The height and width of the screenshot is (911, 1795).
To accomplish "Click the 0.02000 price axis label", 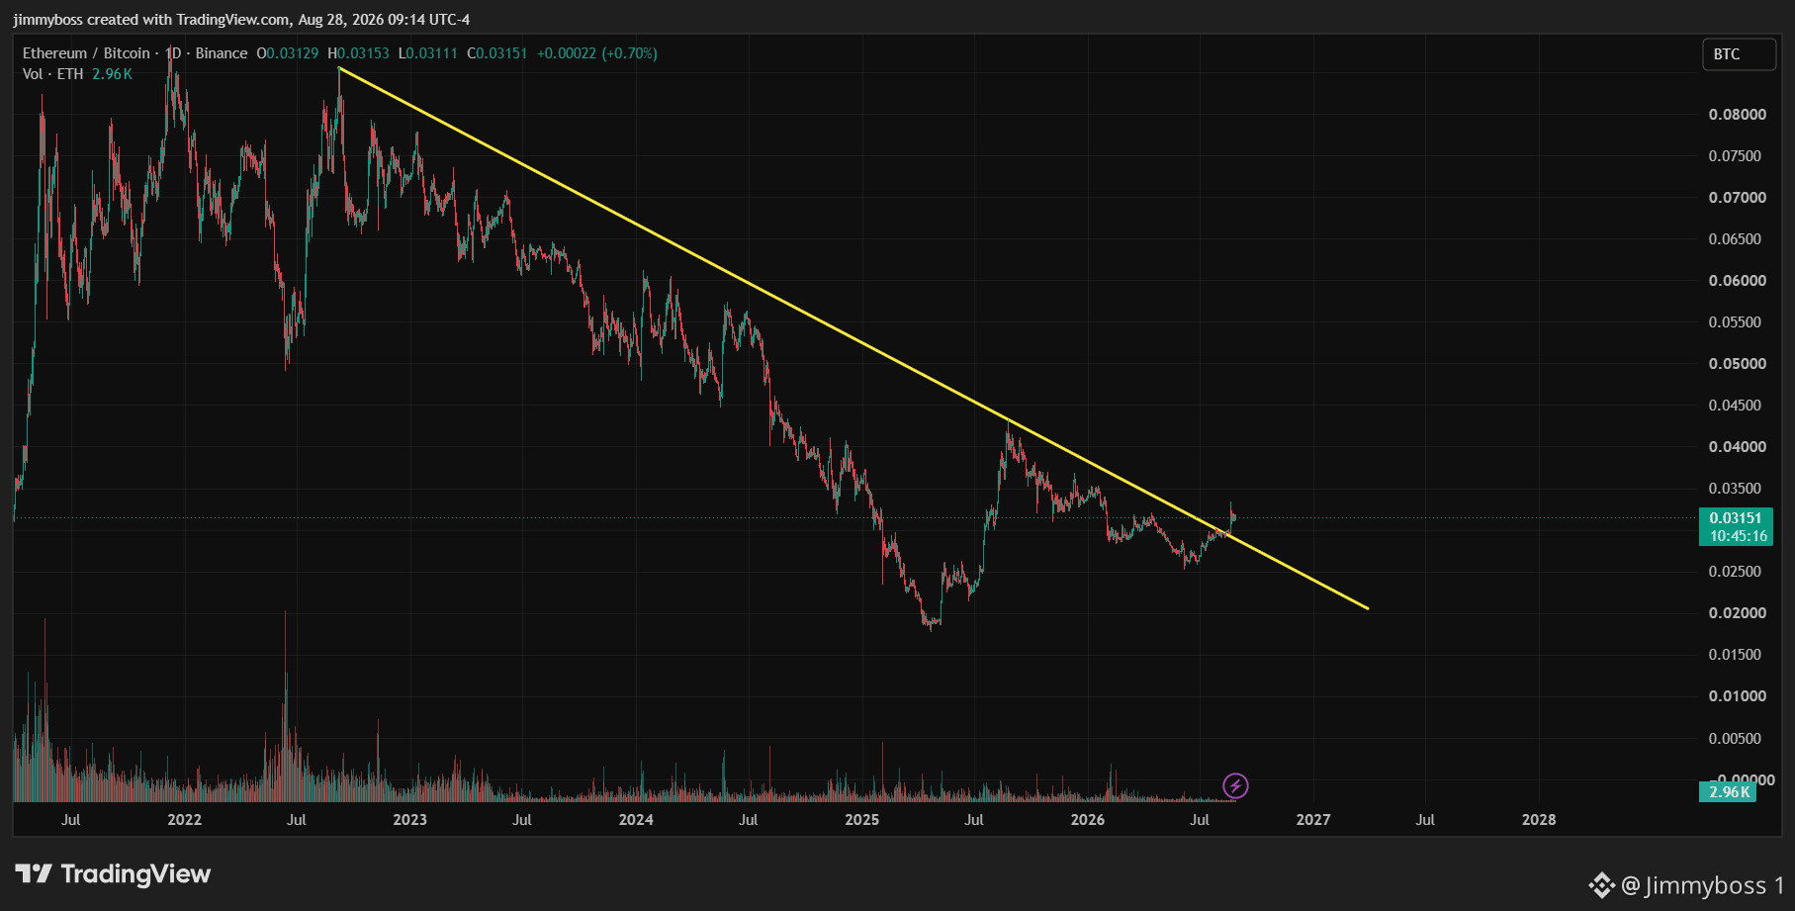I will click(x=1737, y=613).
